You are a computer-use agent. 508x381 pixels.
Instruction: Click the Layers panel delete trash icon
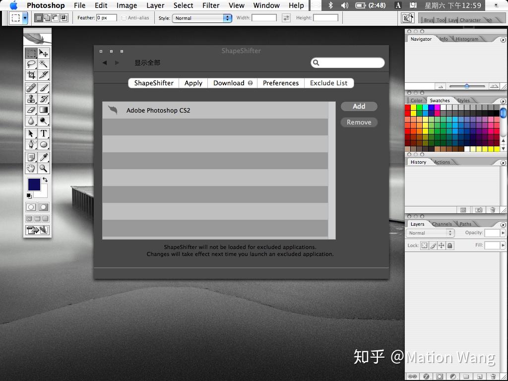[493, 377]
